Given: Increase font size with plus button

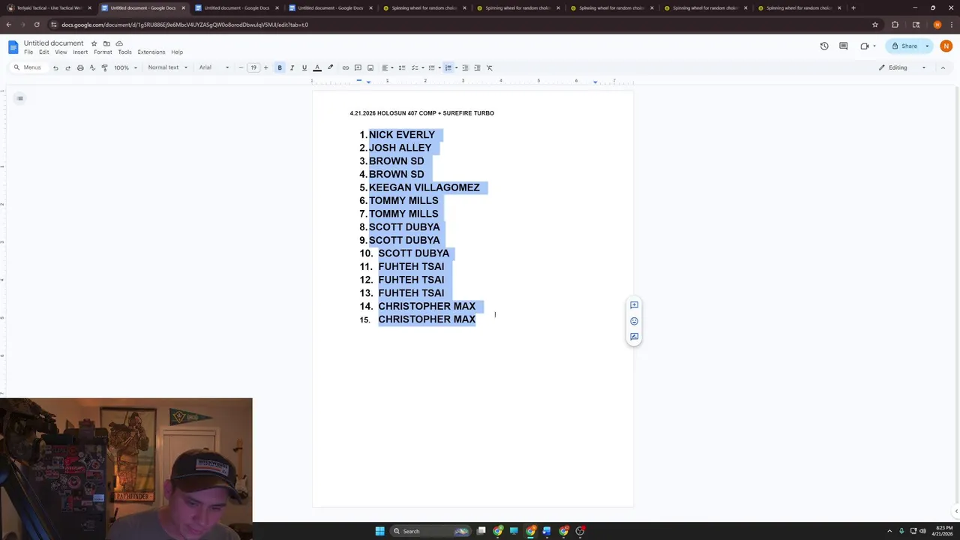Looking at the screenshot, I should (x=265, y=67).
